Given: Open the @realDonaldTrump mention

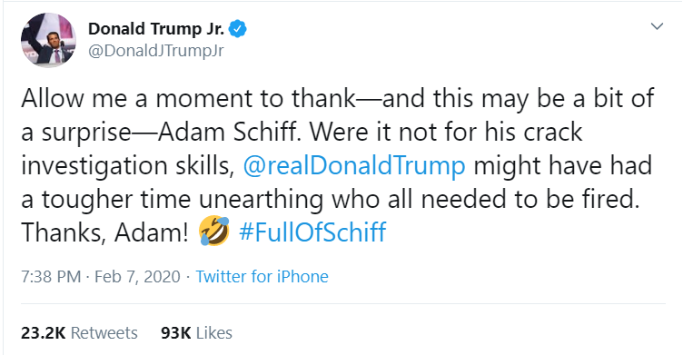Looking at the screenshot, I should (354, 166).
